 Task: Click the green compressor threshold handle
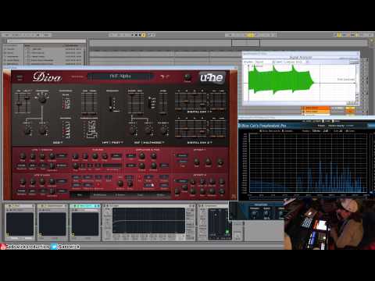click(227, 231)
